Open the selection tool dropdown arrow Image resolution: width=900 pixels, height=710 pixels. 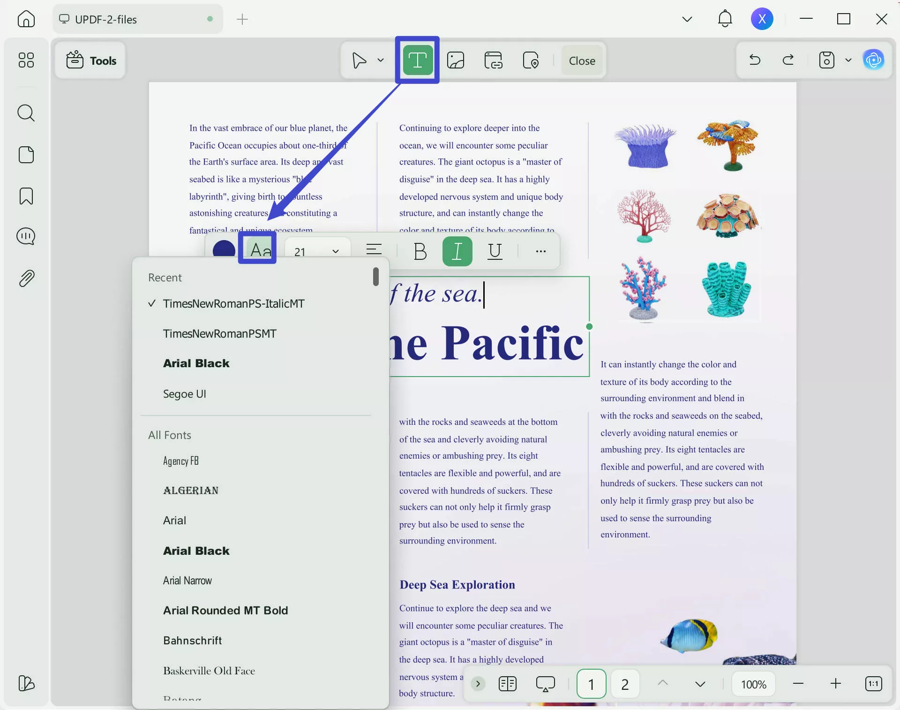380,60
